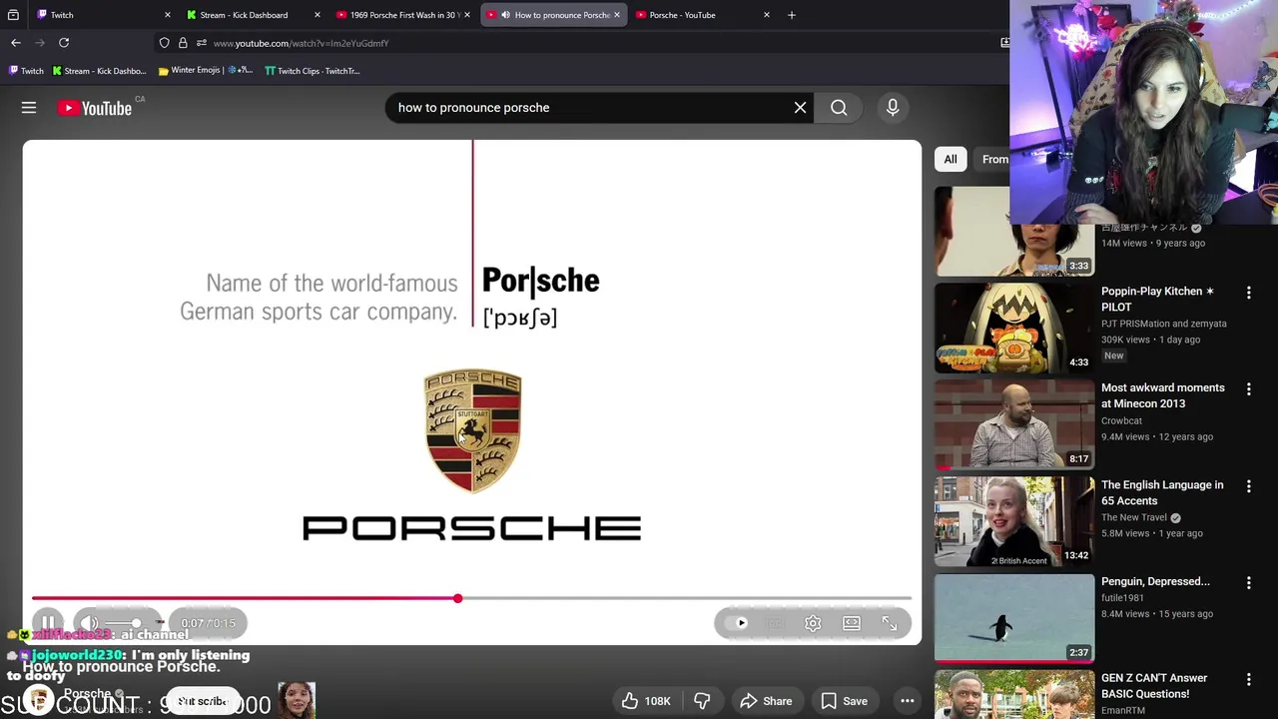This screenshot has height=719, width=1278.
Task: Dislike the video
Action: tap(702, 701)
